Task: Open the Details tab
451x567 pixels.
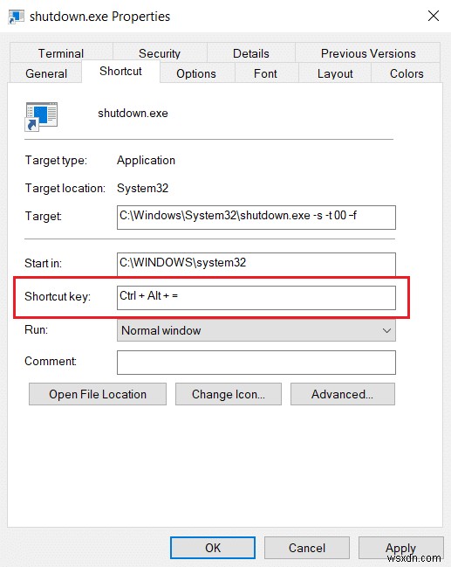Action: 251,53
